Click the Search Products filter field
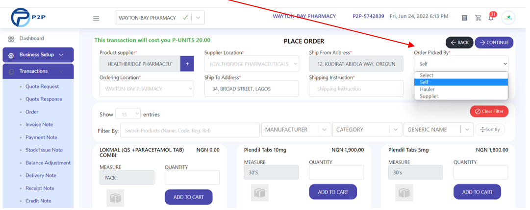 click(x=190, y=130)
